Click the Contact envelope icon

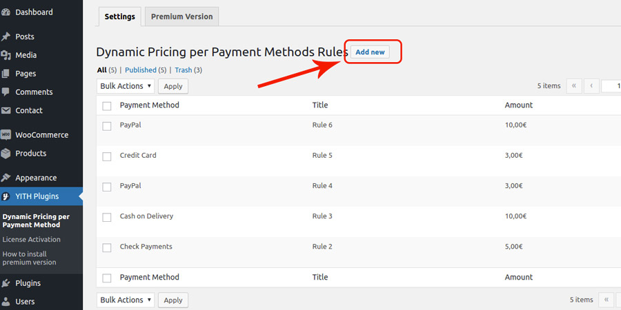[6, 110]
